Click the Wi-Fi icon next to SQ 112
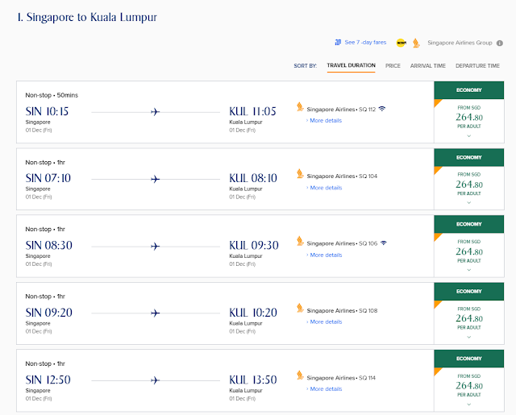 click(x=381, y=109)
